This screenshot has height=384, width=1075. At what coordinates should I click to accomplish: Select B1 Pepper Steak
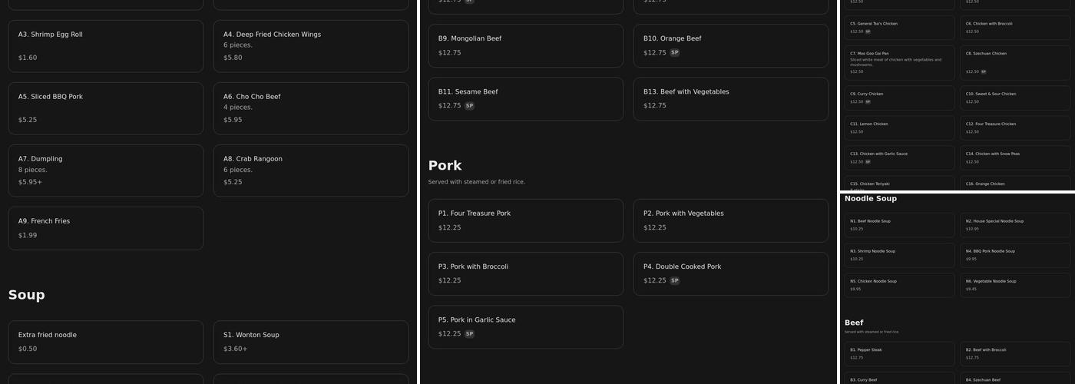pyautogui.click(x=900, y=353)
